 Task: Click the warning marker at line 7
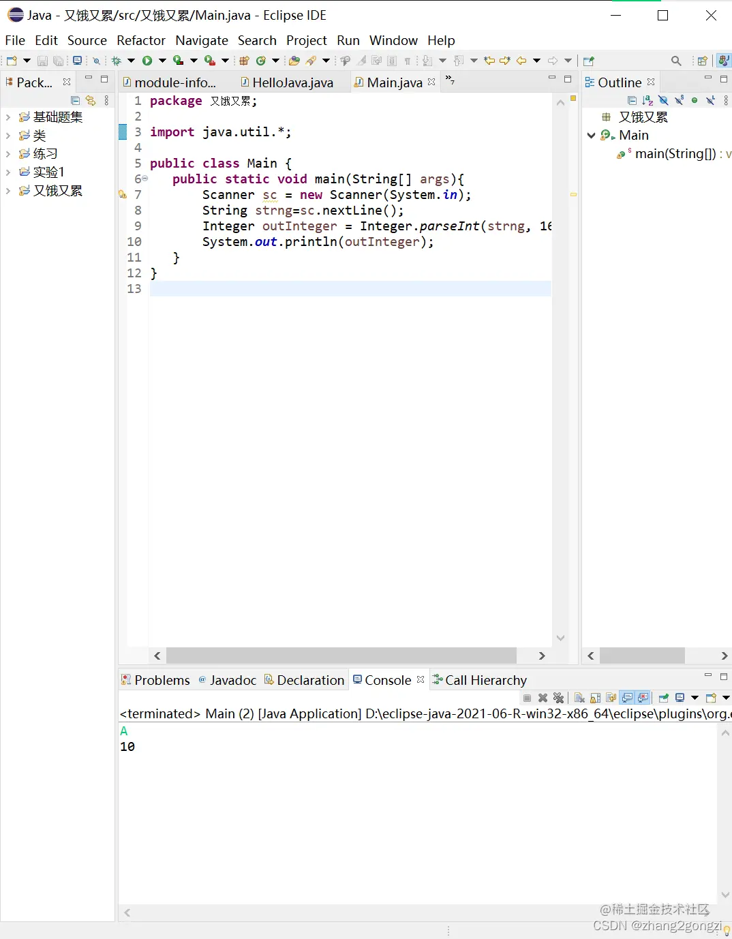pyautogui.click(x=123, y=194)
